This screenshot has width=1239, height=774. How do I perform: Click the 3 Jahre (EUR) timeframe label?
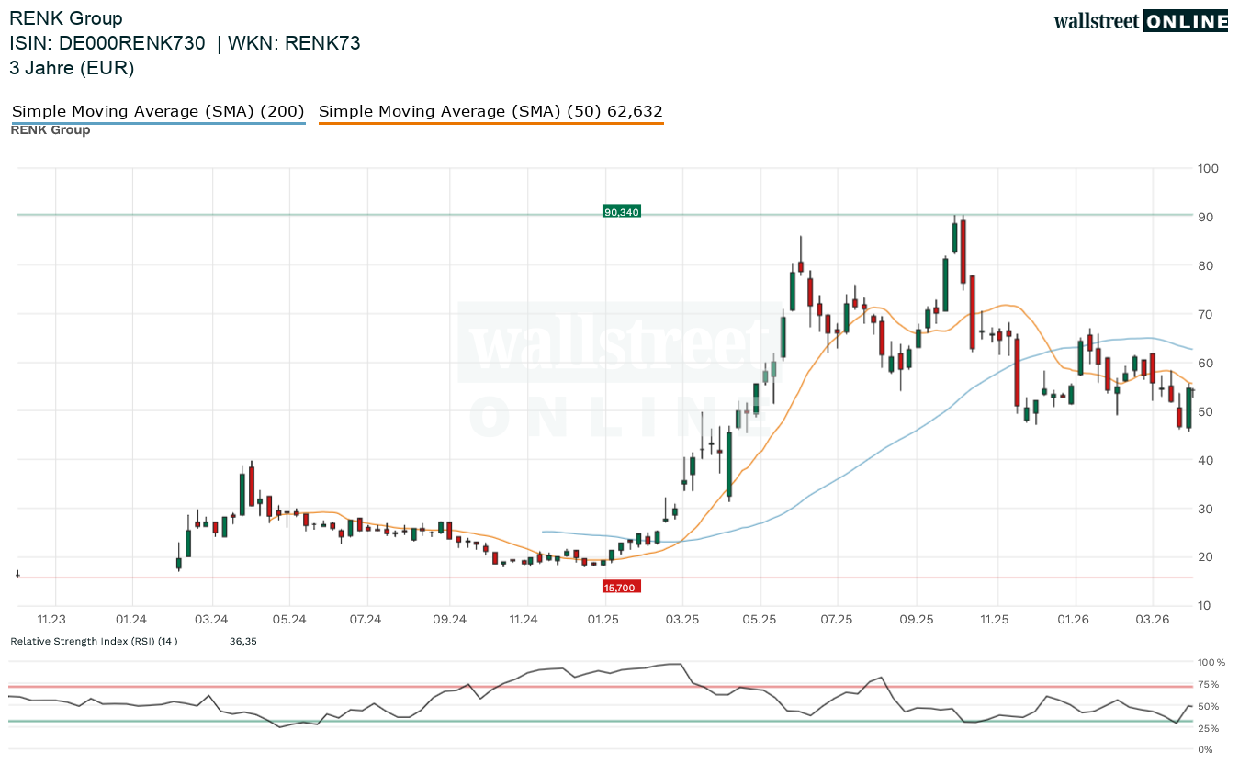click(x=72, y=68)
